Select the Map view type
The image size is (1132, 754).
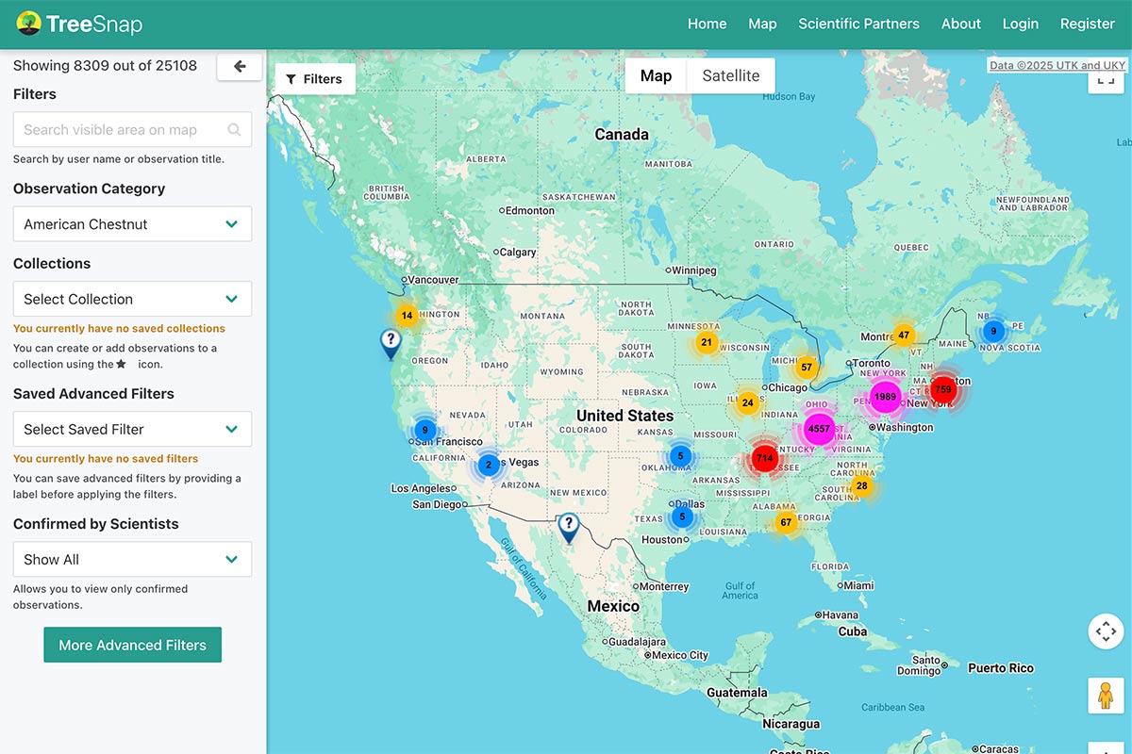tap(656, 76)
